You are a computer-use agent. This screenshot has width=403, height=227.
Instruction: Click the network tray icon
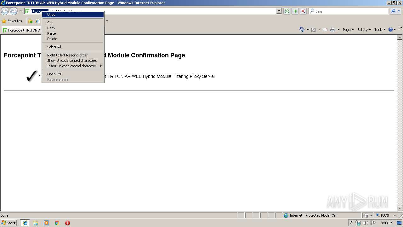point(358,223)
